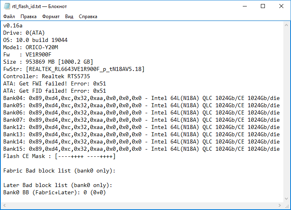Click the Controller: Realtek RTS5735 line

tap(47, 76)
